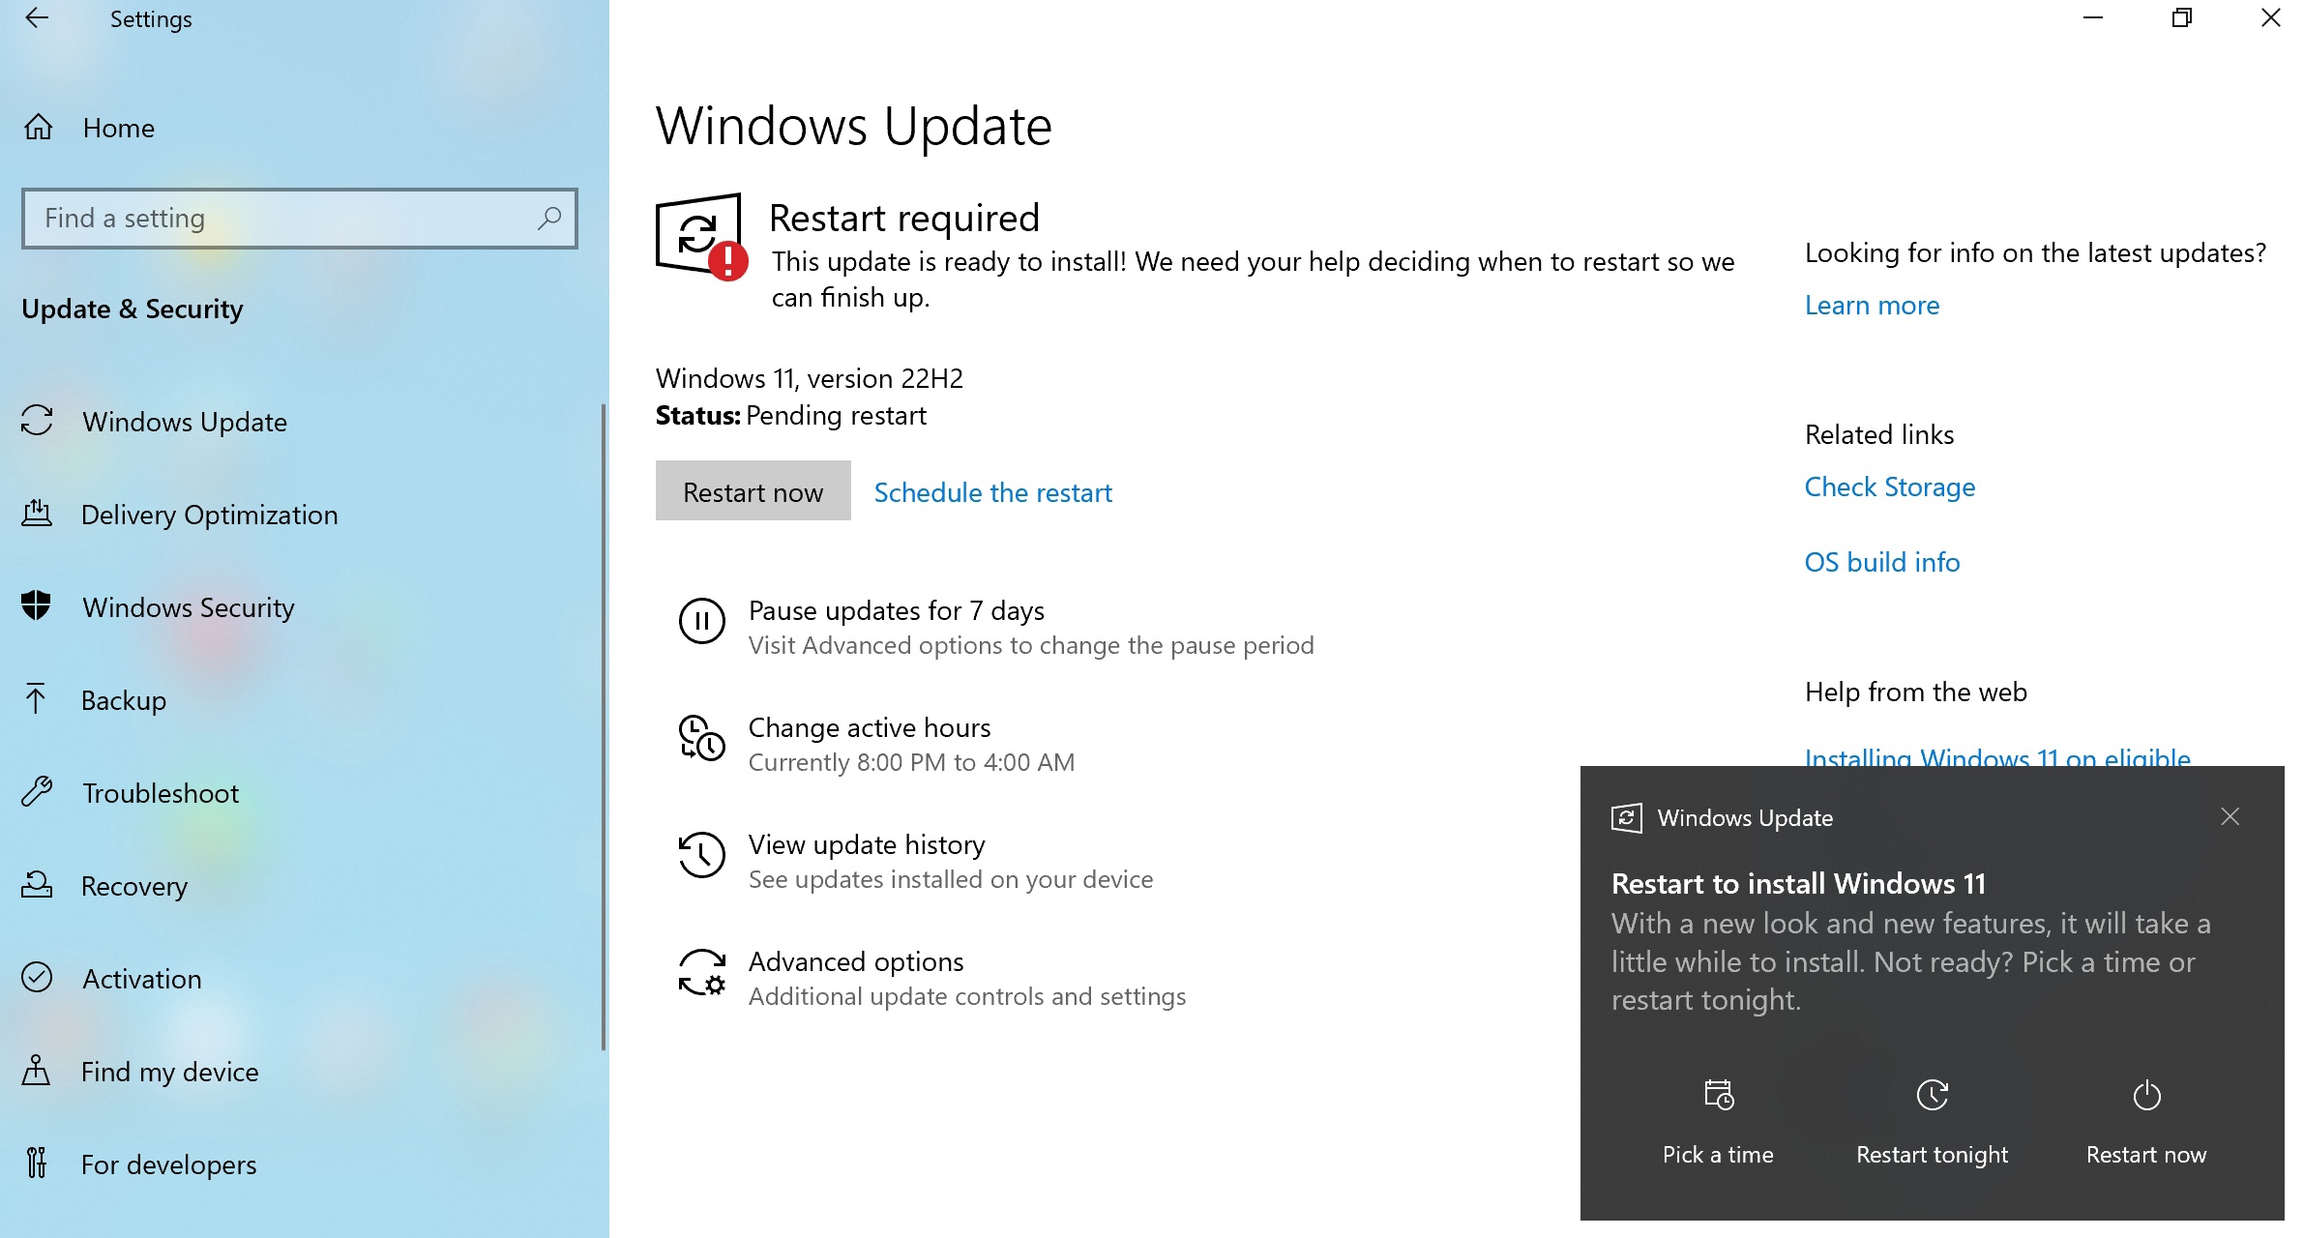Click Schedule the restart link

[x=992, y=492]
